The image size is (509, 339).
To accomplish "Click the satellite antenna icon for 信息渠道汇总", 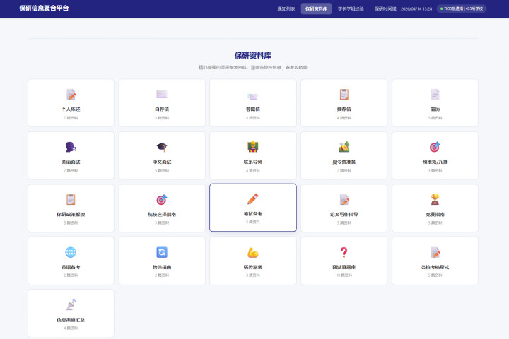I will point(71,304).
